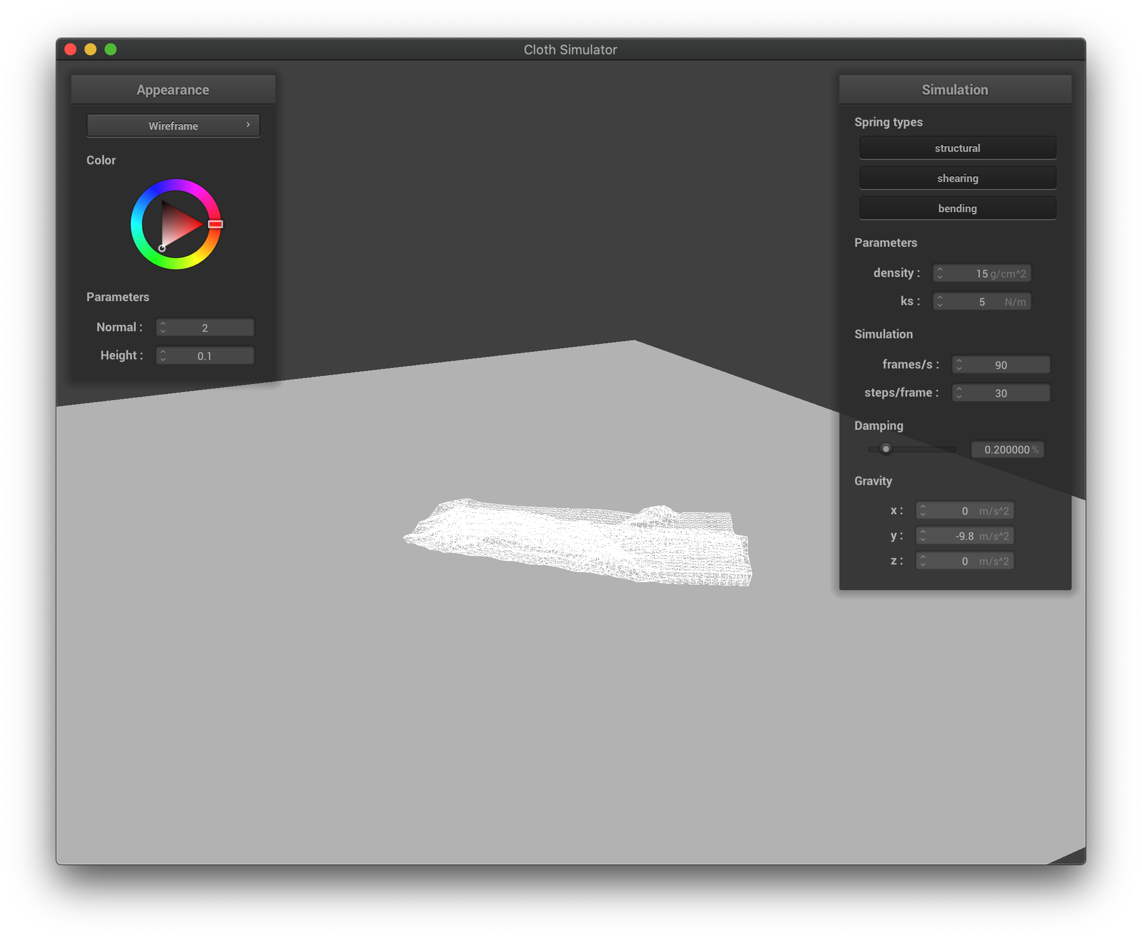
Task: Click the density stepper arrows
Action: click(940, 273)
